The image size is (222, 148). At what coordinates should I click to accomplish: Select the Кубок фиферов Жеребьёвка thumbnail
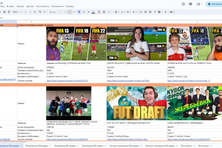point(195,103)
